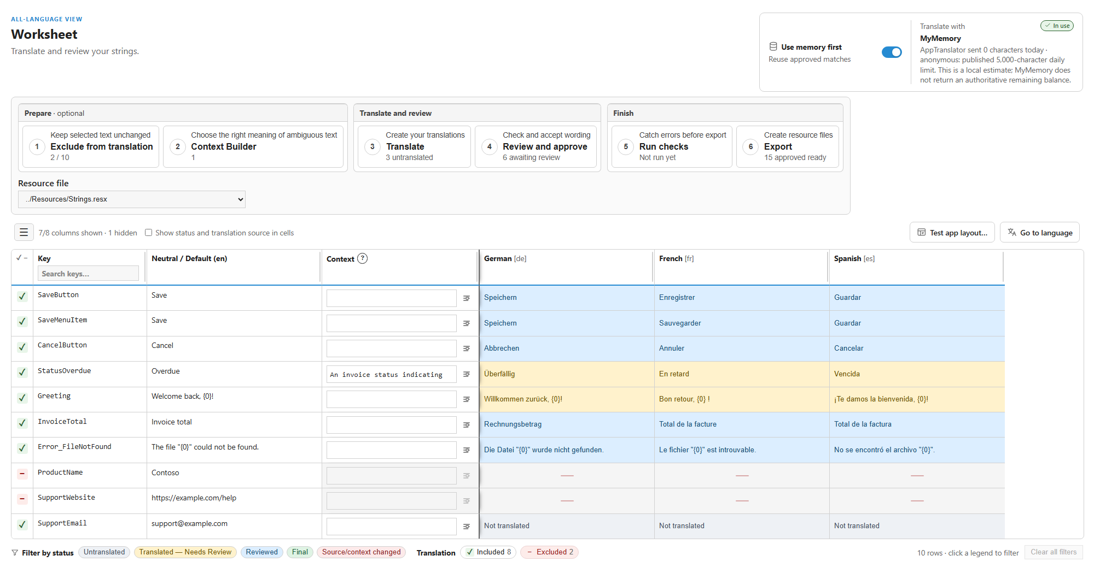The image size is (1094, 573).
Task: Click the Test app layout button
Action: (952, 232)
